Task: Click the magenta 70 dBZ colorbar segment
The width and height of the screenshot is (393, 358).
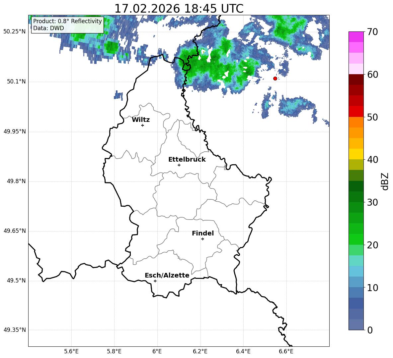Action: [356, 37]
